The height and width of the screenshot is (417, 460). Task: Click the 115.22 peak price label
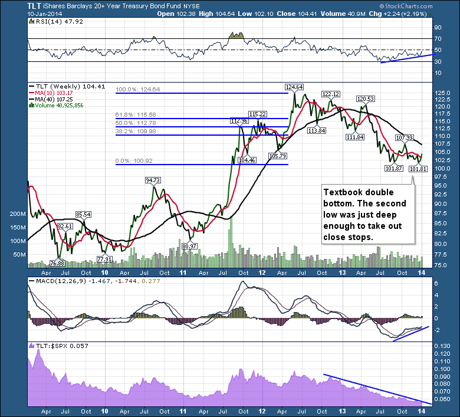258,114
